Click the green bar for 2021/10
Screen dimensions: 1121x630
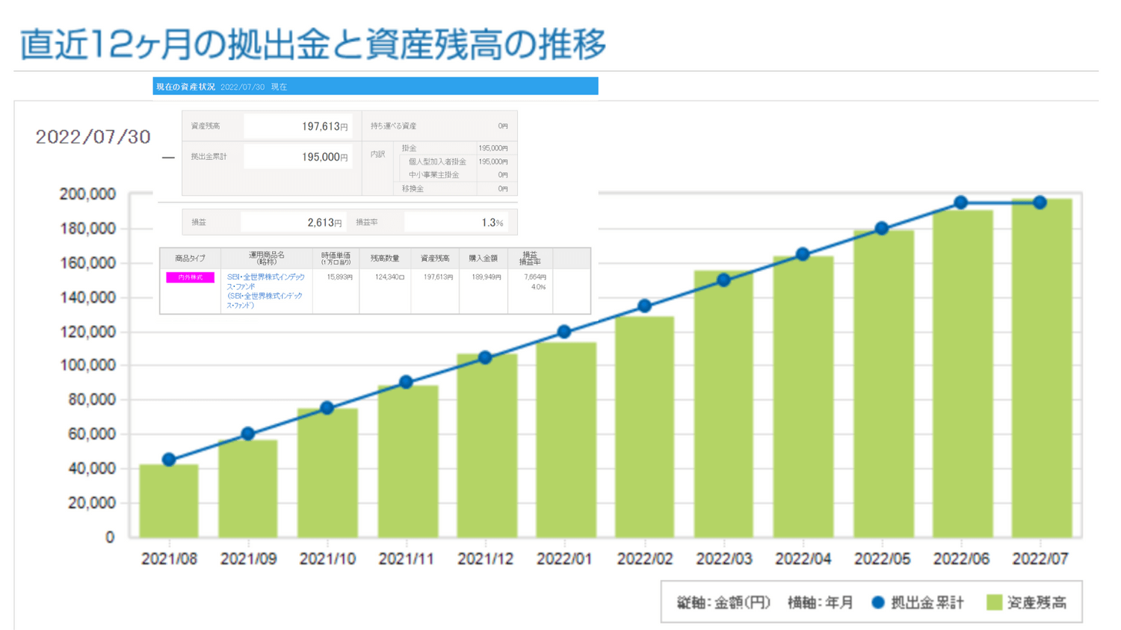327,472
